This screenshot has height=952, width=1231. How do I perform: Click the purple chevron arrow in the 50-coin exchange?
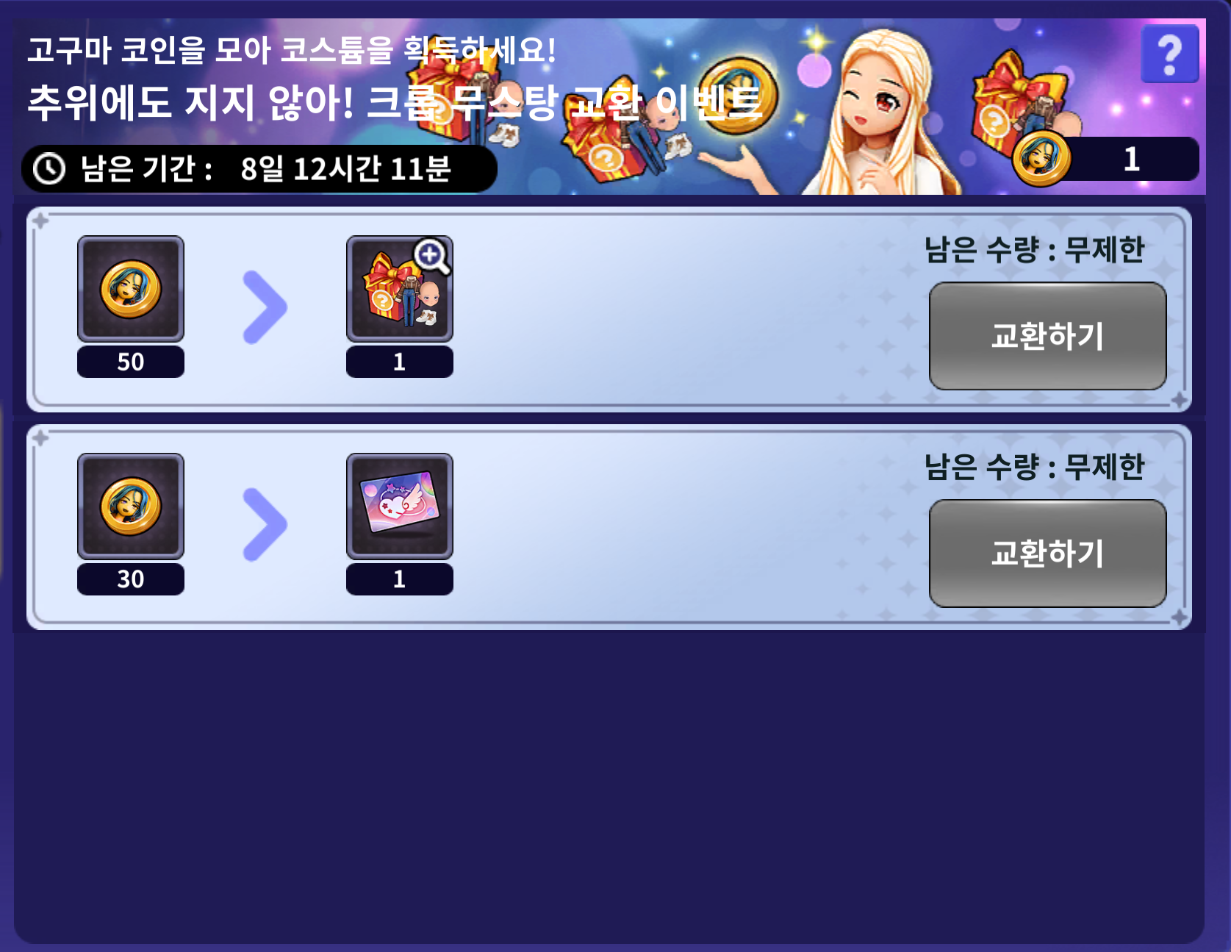(265, 307)
